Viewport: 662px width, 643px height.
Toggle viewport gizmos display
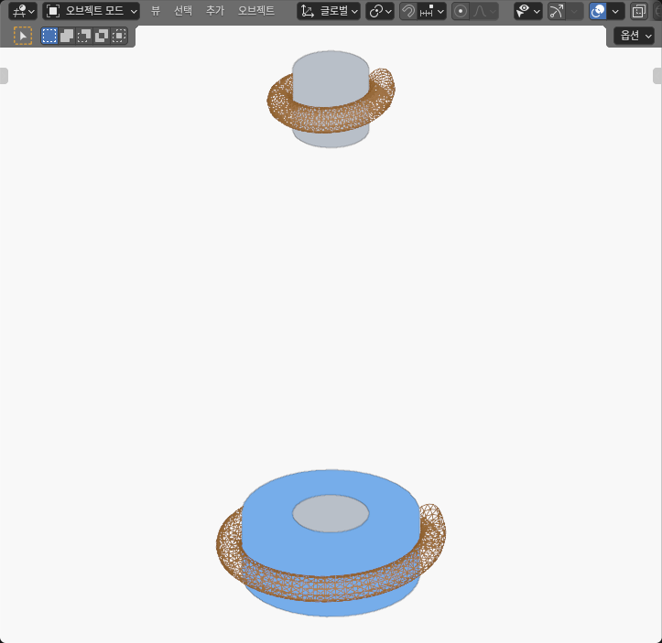coord(557,11)
